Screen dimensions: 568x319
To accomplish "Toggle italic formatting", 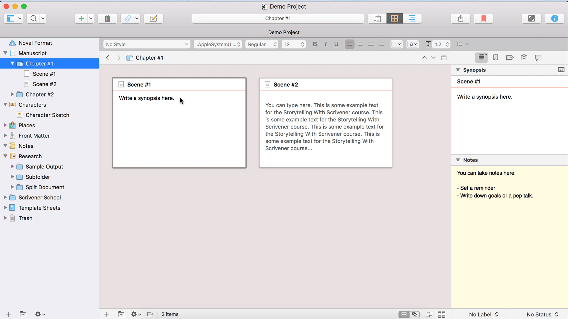I will 325,44.
